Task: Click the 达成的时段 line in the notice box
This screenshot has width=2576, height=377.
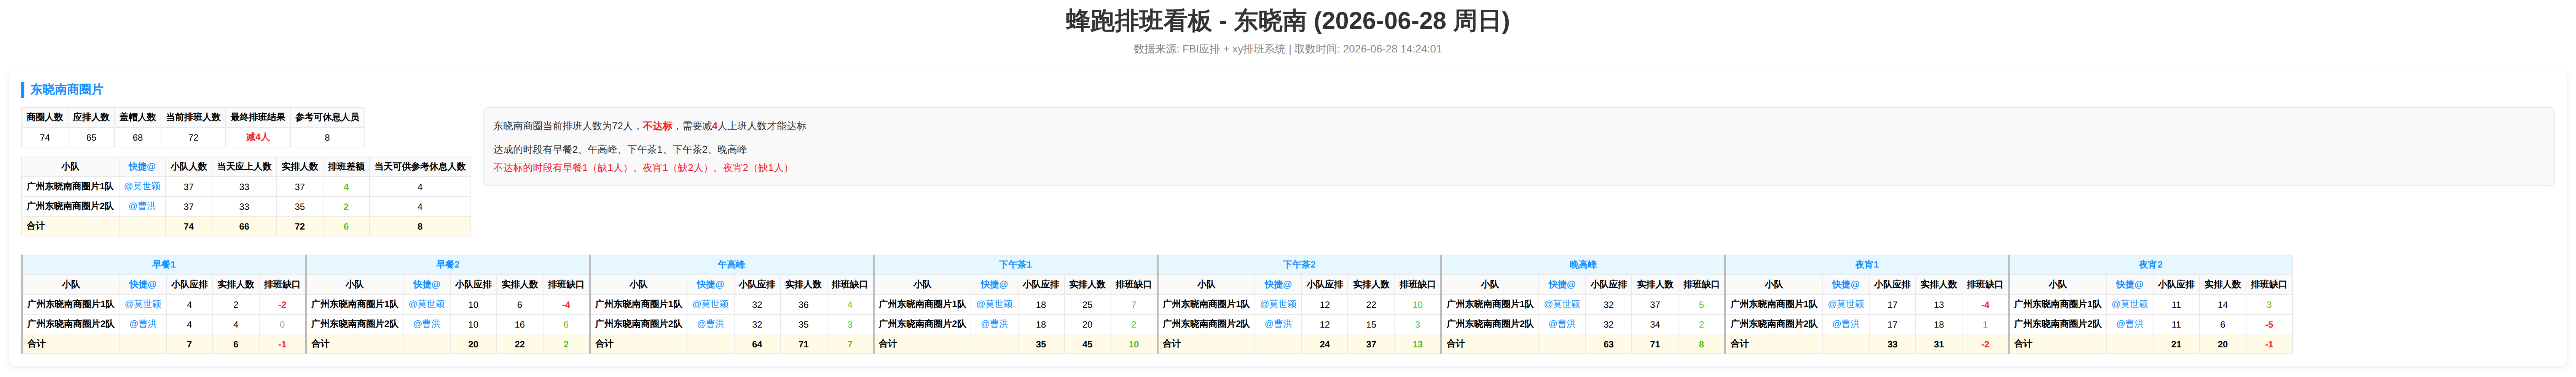Action: click(x=620, y=150)
